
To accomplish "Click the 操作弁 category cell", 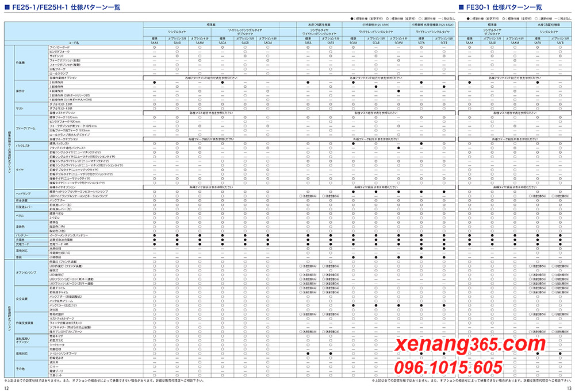I will [31, 91].
